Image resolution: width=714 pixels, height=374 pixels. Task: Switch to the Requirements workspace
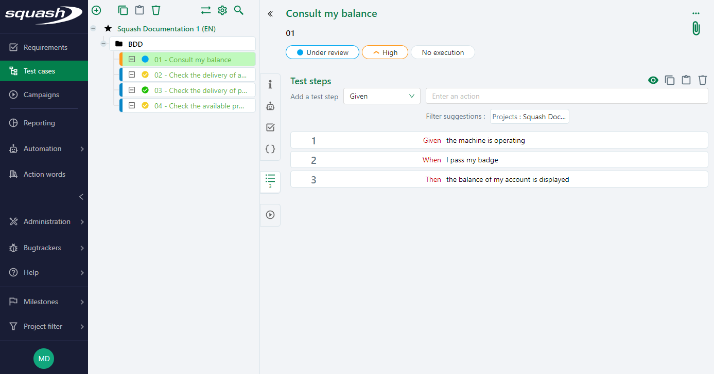pos(44,47)
